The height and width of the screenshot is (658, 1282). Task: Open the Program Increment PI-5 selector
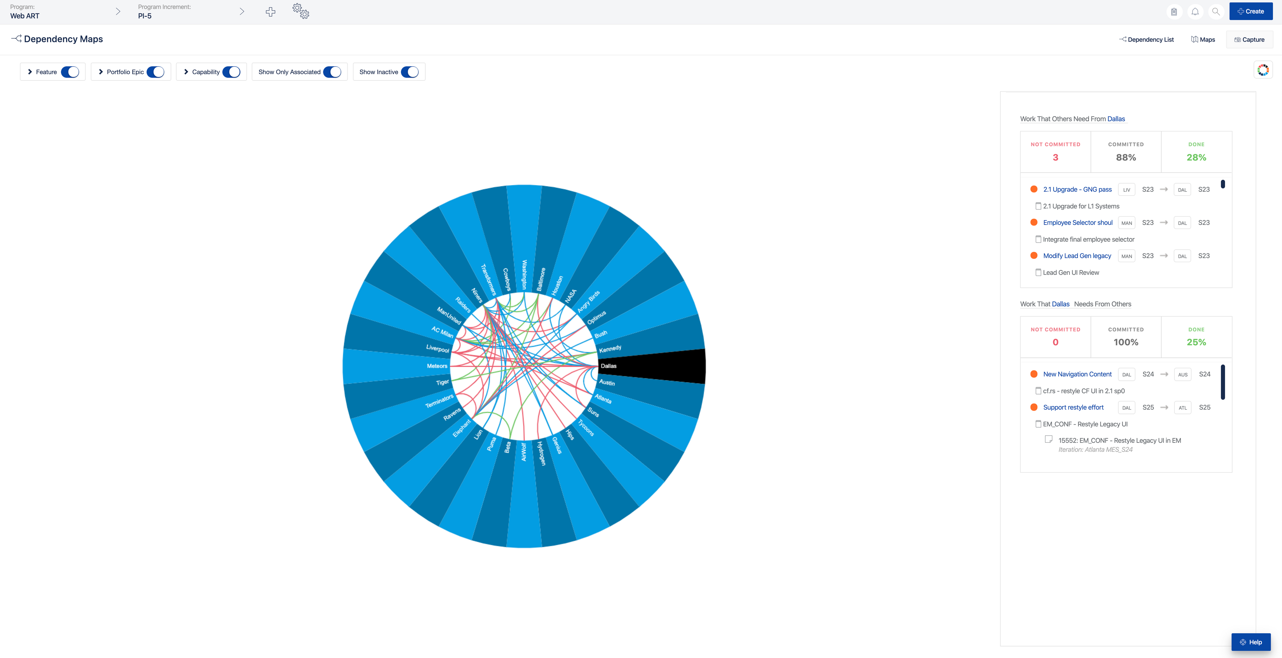(x=191, y=12)
